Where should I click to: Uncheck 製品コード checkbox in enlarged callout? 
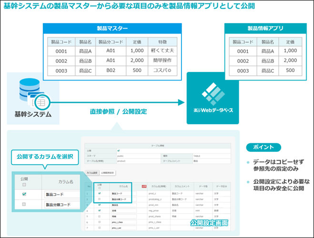(24, 194)
